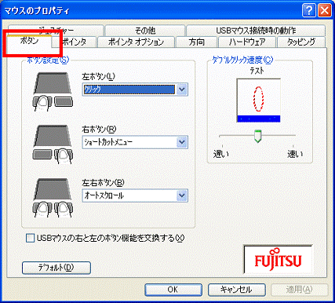Click the 右ボタン(R) label
The width and height of the screenshot is (335, 303).
(99, 130)
